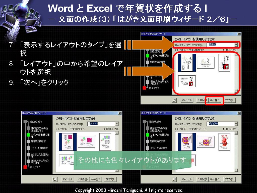This screenshot has width=257, height=193.
Task: Click キャンセル in the 標準的 wizard
Action: [187, 100]
